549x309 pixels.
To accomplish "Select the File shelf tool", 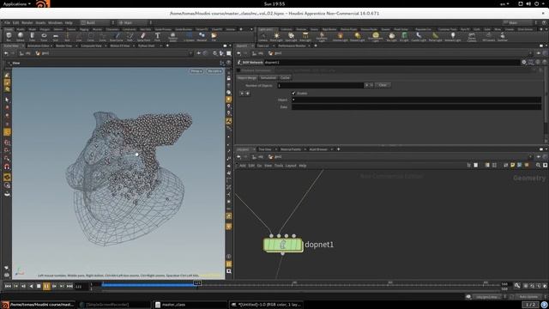I will pyautogui.click(x=214, y=36).
